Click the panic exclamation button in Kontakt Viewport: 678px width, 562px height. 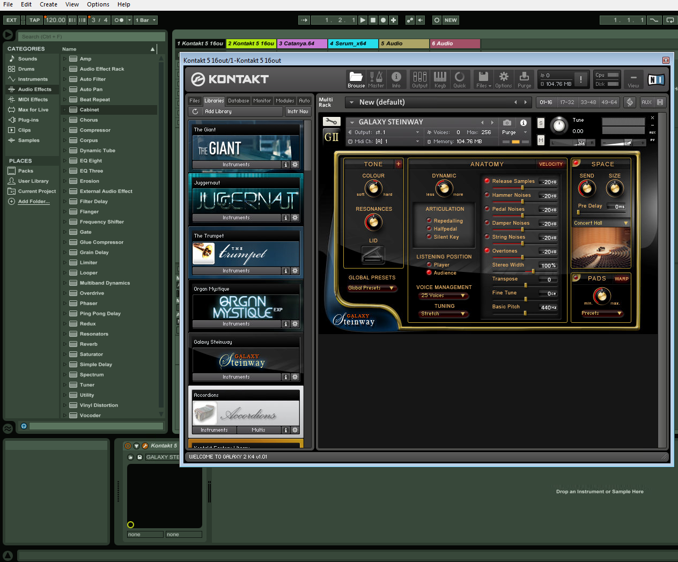(580, 79)
